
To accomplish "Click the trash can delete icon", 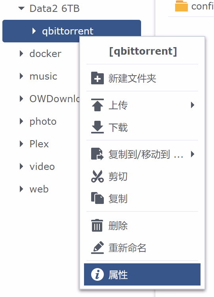I will [97, 225].
